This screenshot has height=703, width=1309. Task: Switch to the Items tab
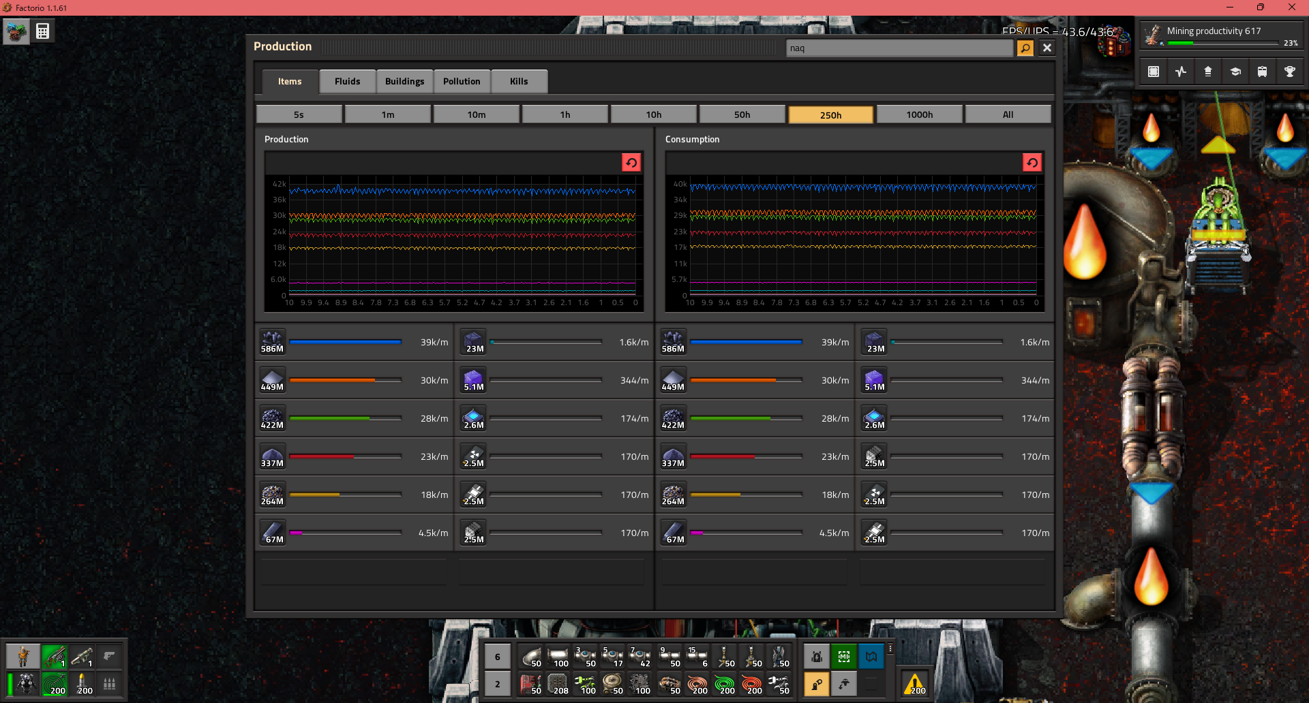290,81
